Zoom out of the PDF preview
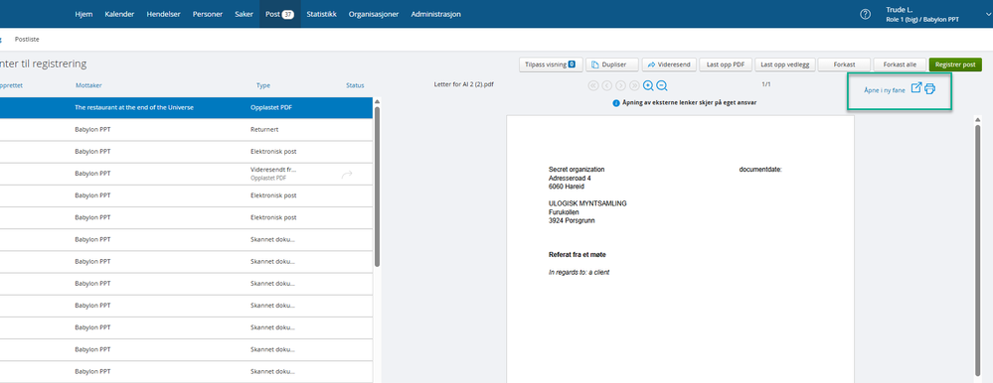The image size is (993, 383). [662, 86]
